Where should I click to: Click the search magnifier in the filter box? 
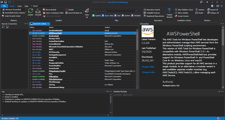tap(136, 11)
